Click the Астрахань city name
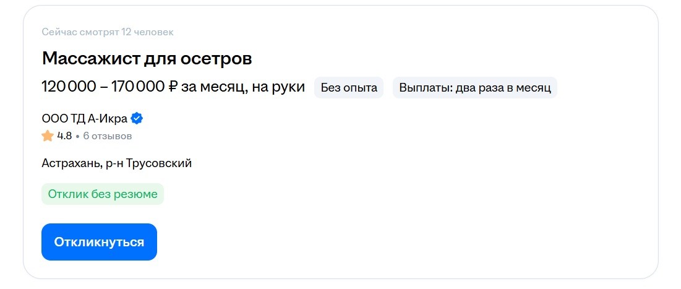This screenshot has height=289, width=681. click(x=69, y=163)
